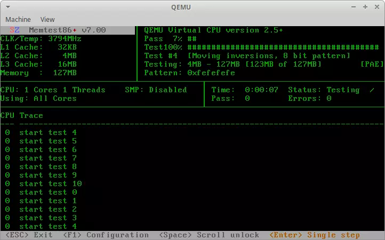Click the Test #4 Moving inversions line
The image size is (385, 240).
[247, 56]
